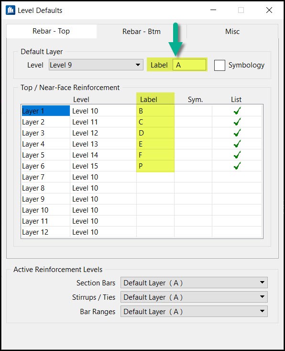Open the Default Layer Level dropdown
The image size is (285, 351).
click(96, 65)
